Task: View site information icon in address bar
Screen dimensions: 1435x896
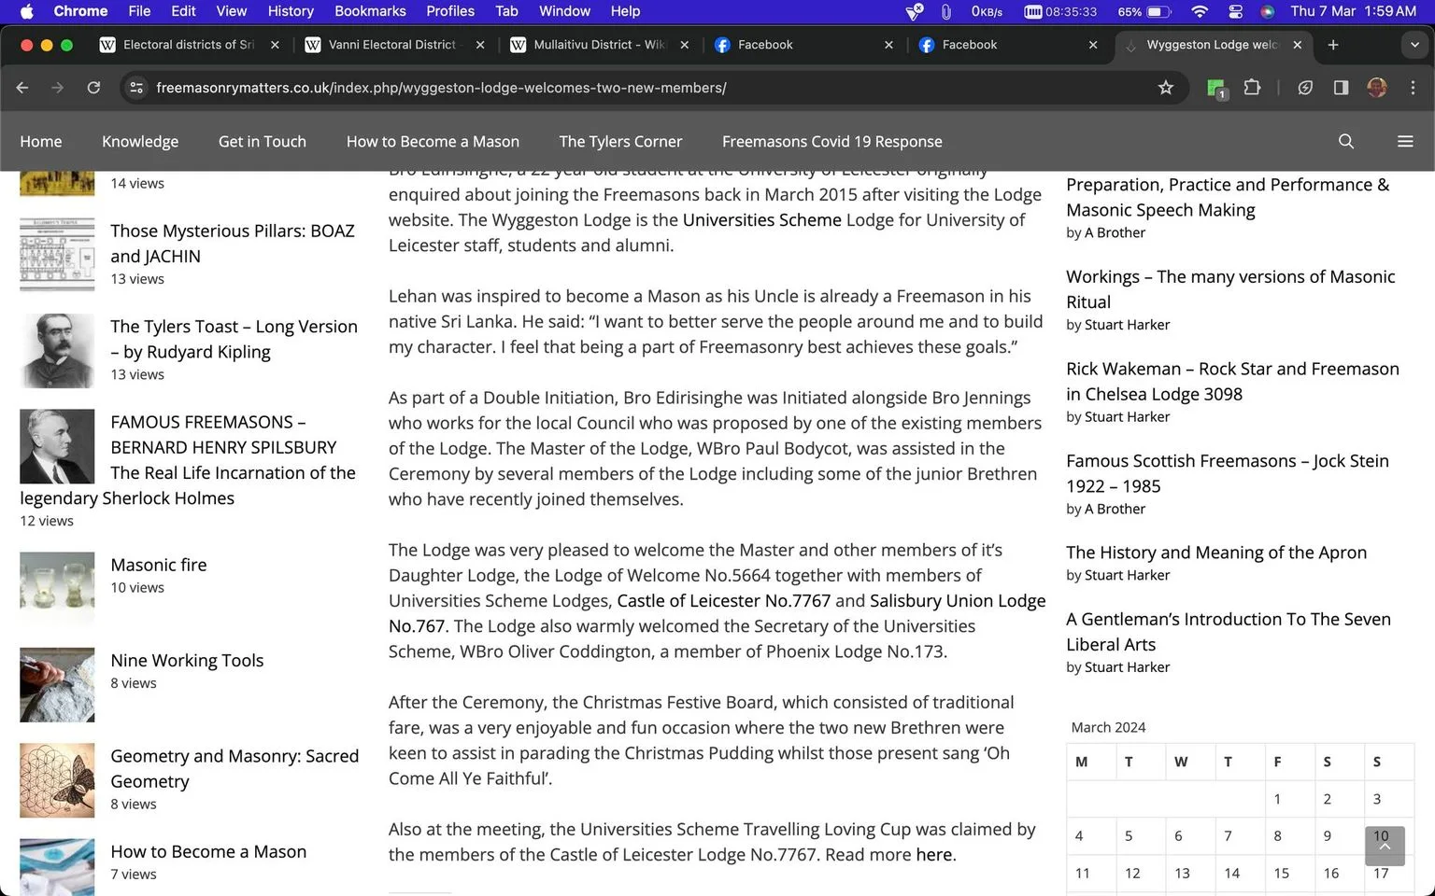Action: [136, 88]
